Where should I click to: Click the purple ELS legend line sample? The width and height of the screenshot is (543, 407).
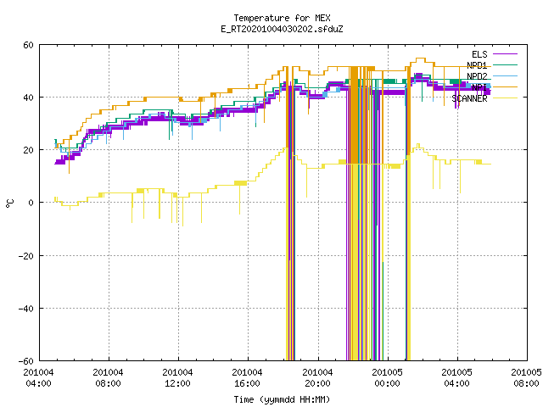pos(505,54)
